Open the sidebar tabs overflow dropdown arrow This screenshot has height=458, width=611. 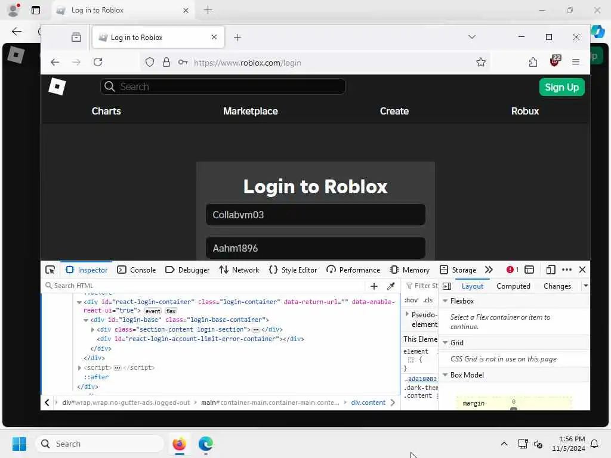(585, 286)
